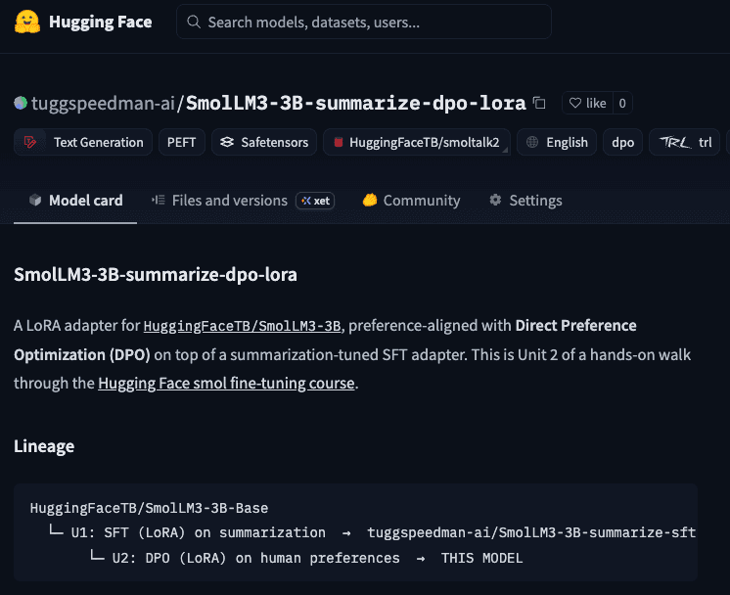The height and width of the screenshot is (595, 730).
Task: Open the HuggingFaceTB/SmolLM3-3B link
Action: (242, 326)
